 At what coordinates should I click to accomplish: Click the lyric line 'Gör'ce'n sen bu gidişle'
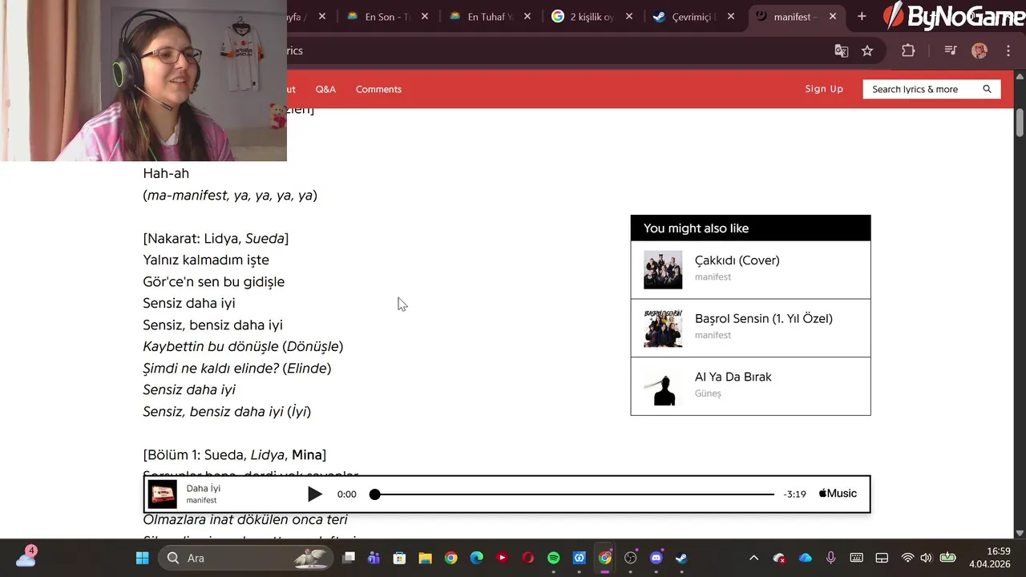pyautogui.click(x=214, y=281)
